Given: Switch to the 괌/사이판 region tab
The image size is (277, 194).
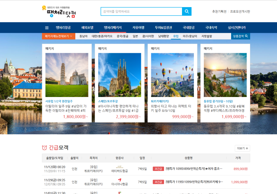Looking at the screenshot, I should [148, 36].
